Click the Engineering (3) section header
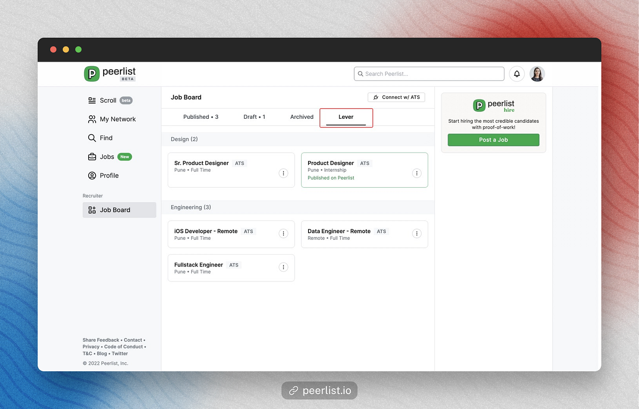 point(298,207)
